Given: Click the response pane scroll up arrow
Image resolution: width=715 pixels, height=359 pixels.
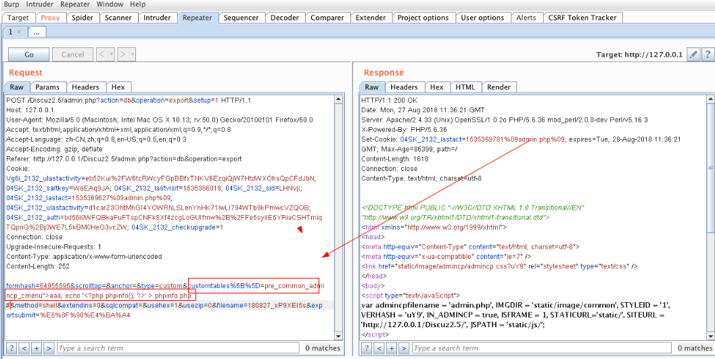Looking at the screenshot, I should (710, 99).
